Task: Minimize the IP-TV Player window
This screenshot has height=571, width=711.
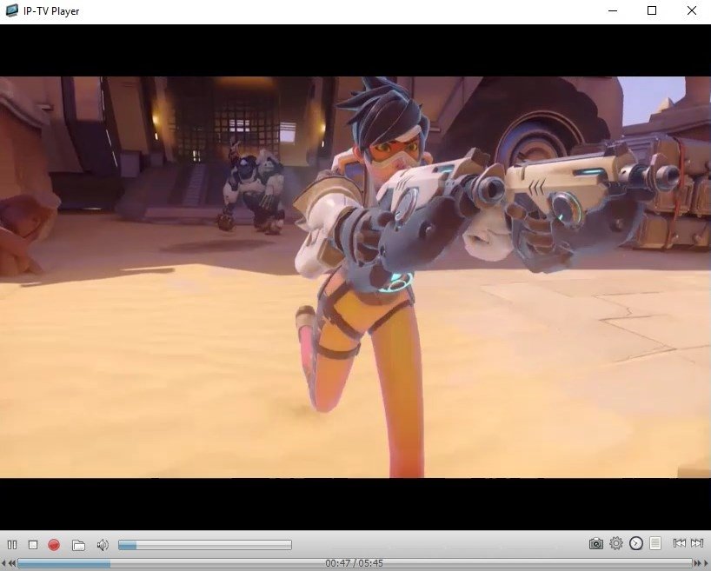Action: pyautogui.click(x=613, y=10)
